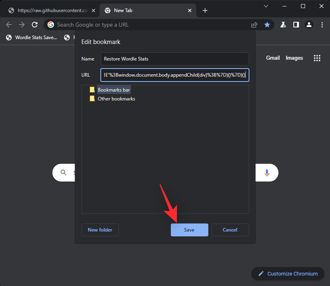Click the voice search microphone icon
This screenshot has width=330, height=286.
(x=267, y=173)
